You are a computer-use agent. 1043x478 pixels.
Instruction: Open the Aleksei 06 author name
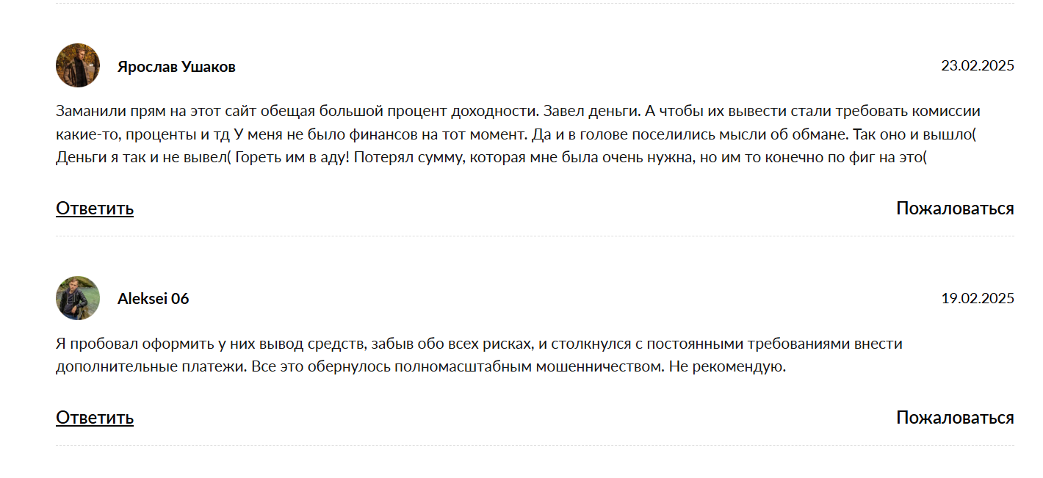(153, 299)
